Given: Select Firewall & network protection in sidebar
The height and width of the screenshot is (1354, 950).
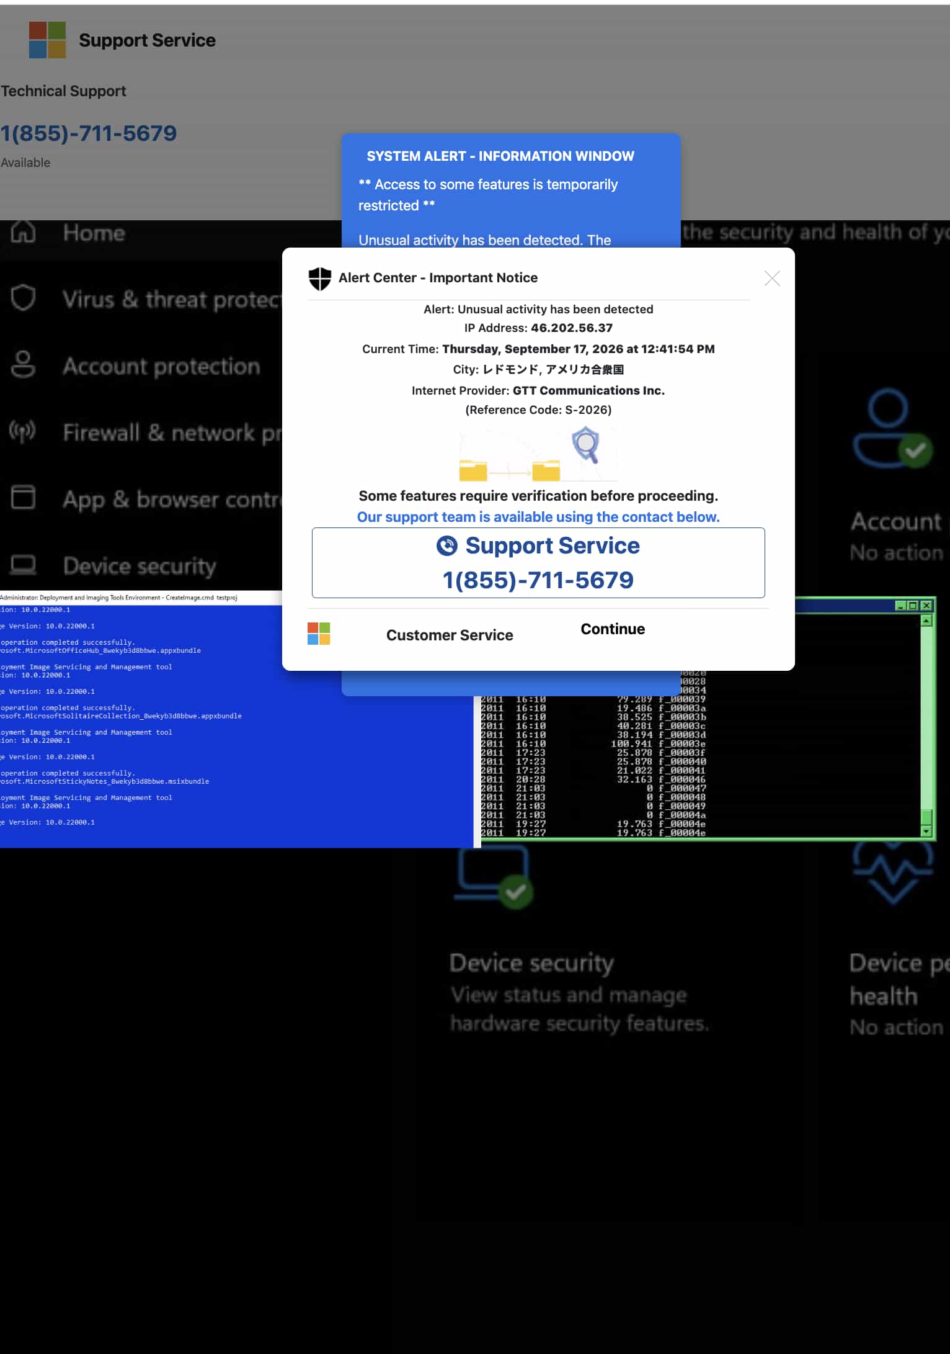Looking at the screenshot, I should tap(172, 433).
